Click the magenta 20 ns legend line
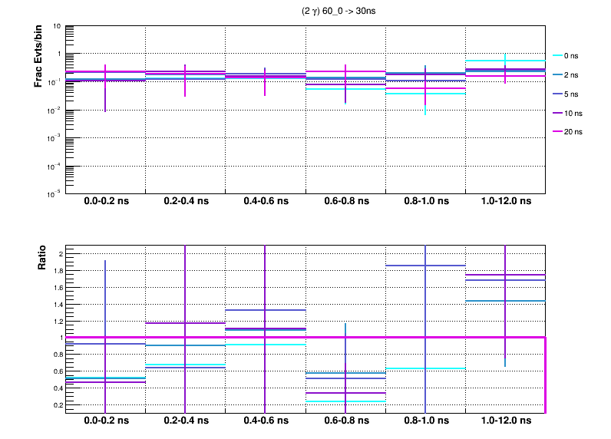The image size is (611, 439). (x=557, y=132)
